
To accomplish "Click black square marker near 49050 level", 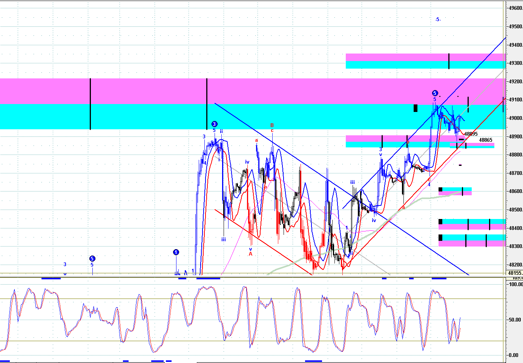I will (x=416, y=108).
